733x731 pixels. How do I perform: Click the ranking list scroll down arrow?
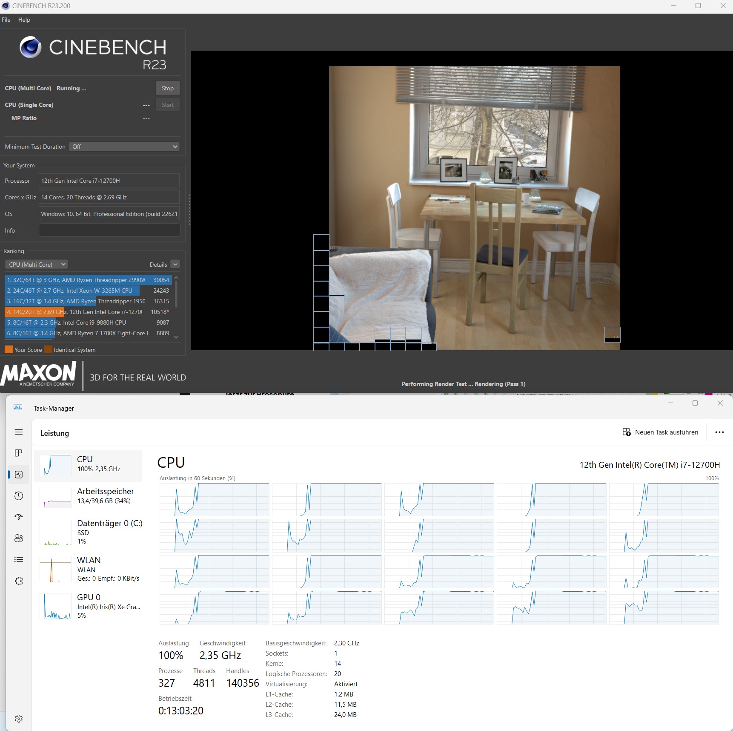tap(176, 337)
